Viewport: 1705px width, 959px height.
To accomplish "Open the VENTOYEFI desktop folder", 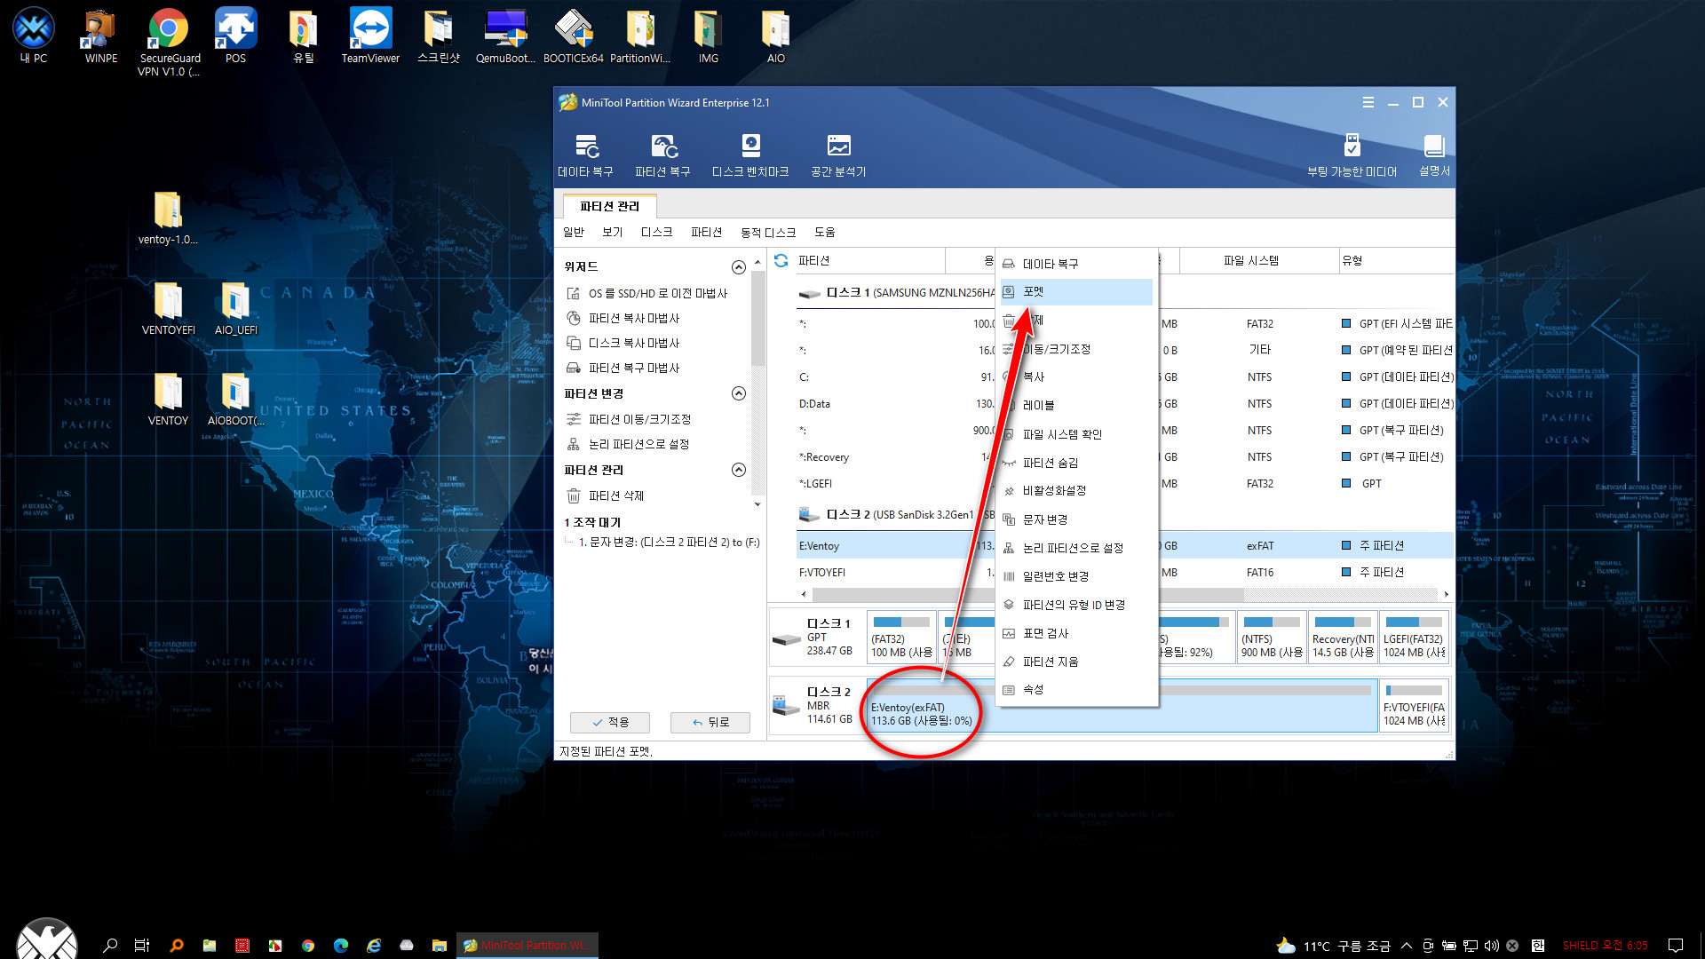I will click(x=168, y=308).
